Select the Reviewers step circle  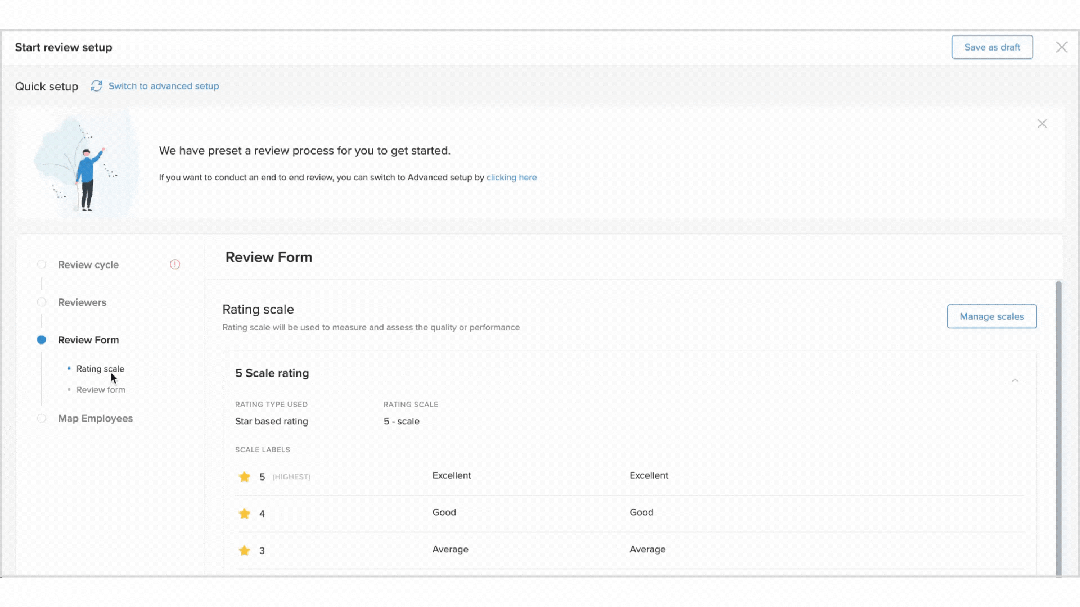[x=42, y=302]
